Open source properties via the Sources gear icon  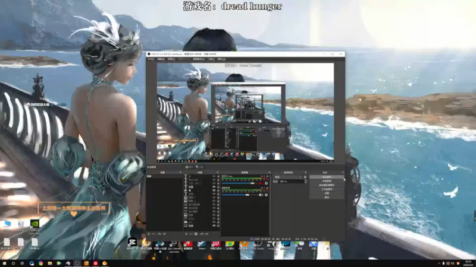pos(196,234)
